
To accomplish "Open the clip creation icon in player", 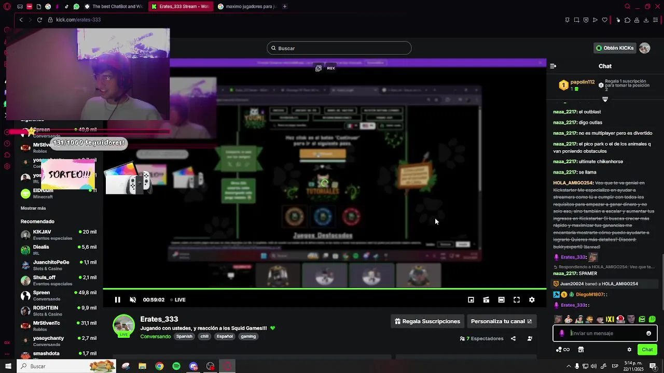I will click(486, 299).
